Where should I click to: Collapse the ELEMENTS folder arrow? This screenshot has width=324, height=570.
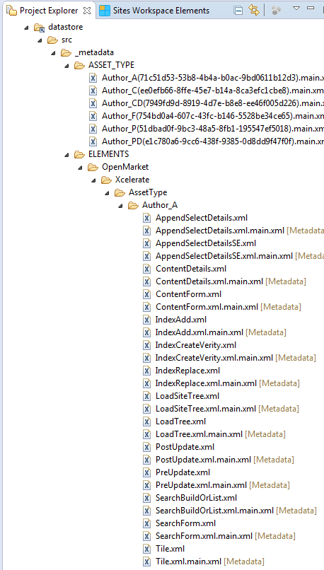(66, 155)
